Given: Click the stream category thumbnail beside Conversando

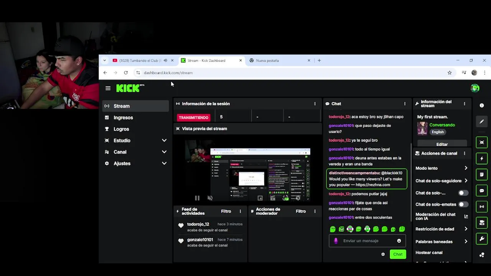Looking at the screenshot, I should click(422, 128).
